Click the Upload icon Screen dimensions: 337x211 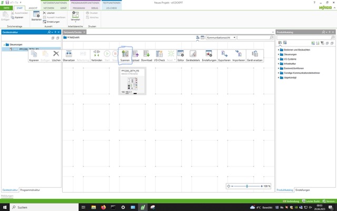pyautogui.click(x=136, y=54)
